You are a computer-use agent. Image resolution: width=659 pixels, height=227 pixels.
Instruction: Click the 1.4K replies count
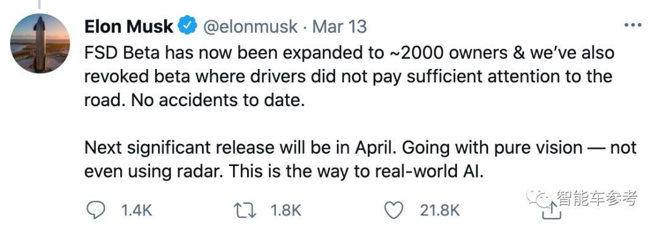(135, 210)
